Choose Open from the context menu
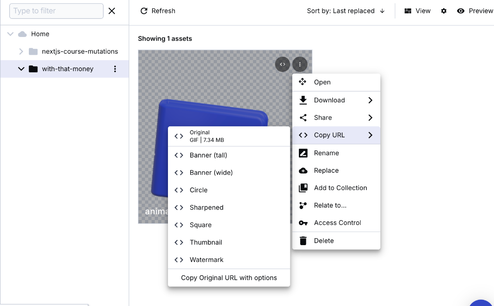The width and height of the screenshot is (494, 306). point(336,82)
